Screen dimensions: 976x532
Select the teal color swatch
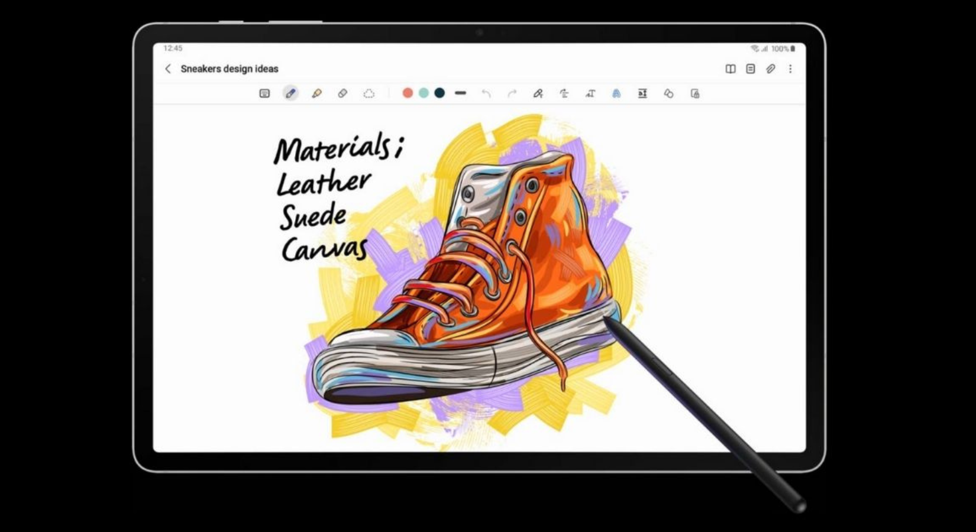coord(423,93)
